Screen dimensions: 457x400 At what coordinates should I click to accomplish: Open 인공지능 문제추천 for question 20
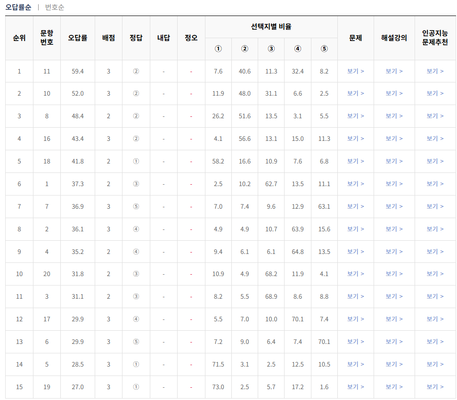[435, 274]
